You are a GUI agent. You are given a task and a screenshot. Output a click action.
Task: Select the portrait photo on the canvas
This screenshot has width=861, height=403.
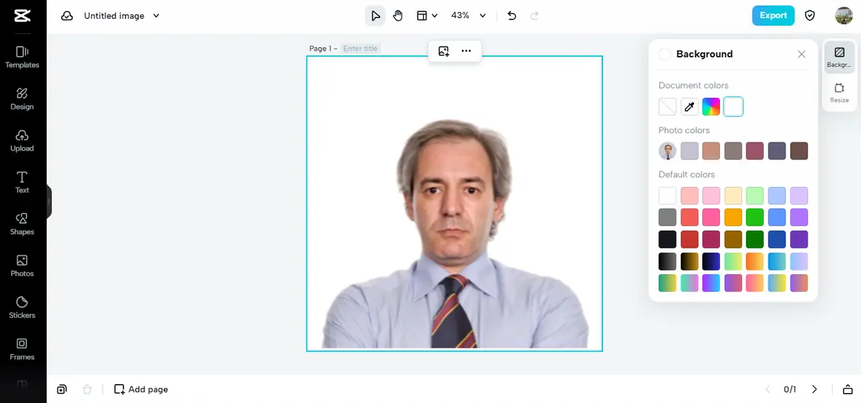456,233
